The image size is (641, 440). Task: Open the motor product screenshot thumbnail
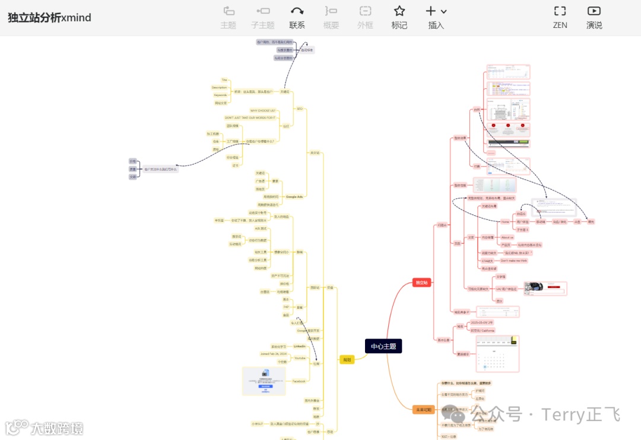pos(545,288)
